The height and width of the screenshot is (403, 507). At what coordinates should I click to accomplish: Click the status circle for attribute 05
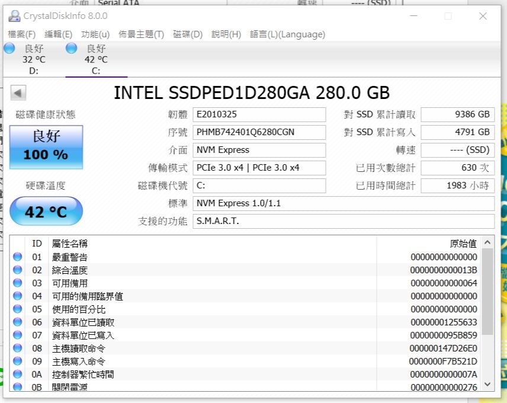point(17,309)
